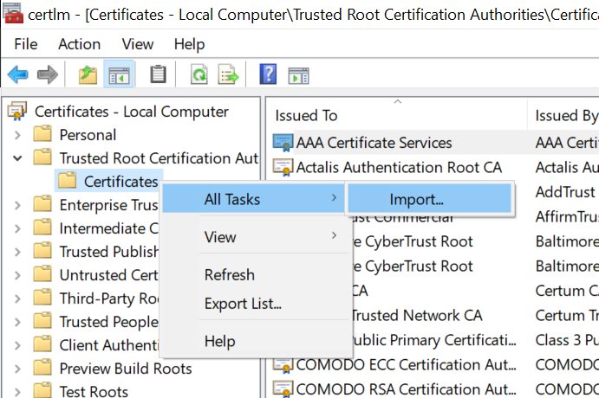Image resolution: width=599 pixels, height=398 pixels.
Task: Click the Third-Party Root folder icon
Action: [42, 298]
